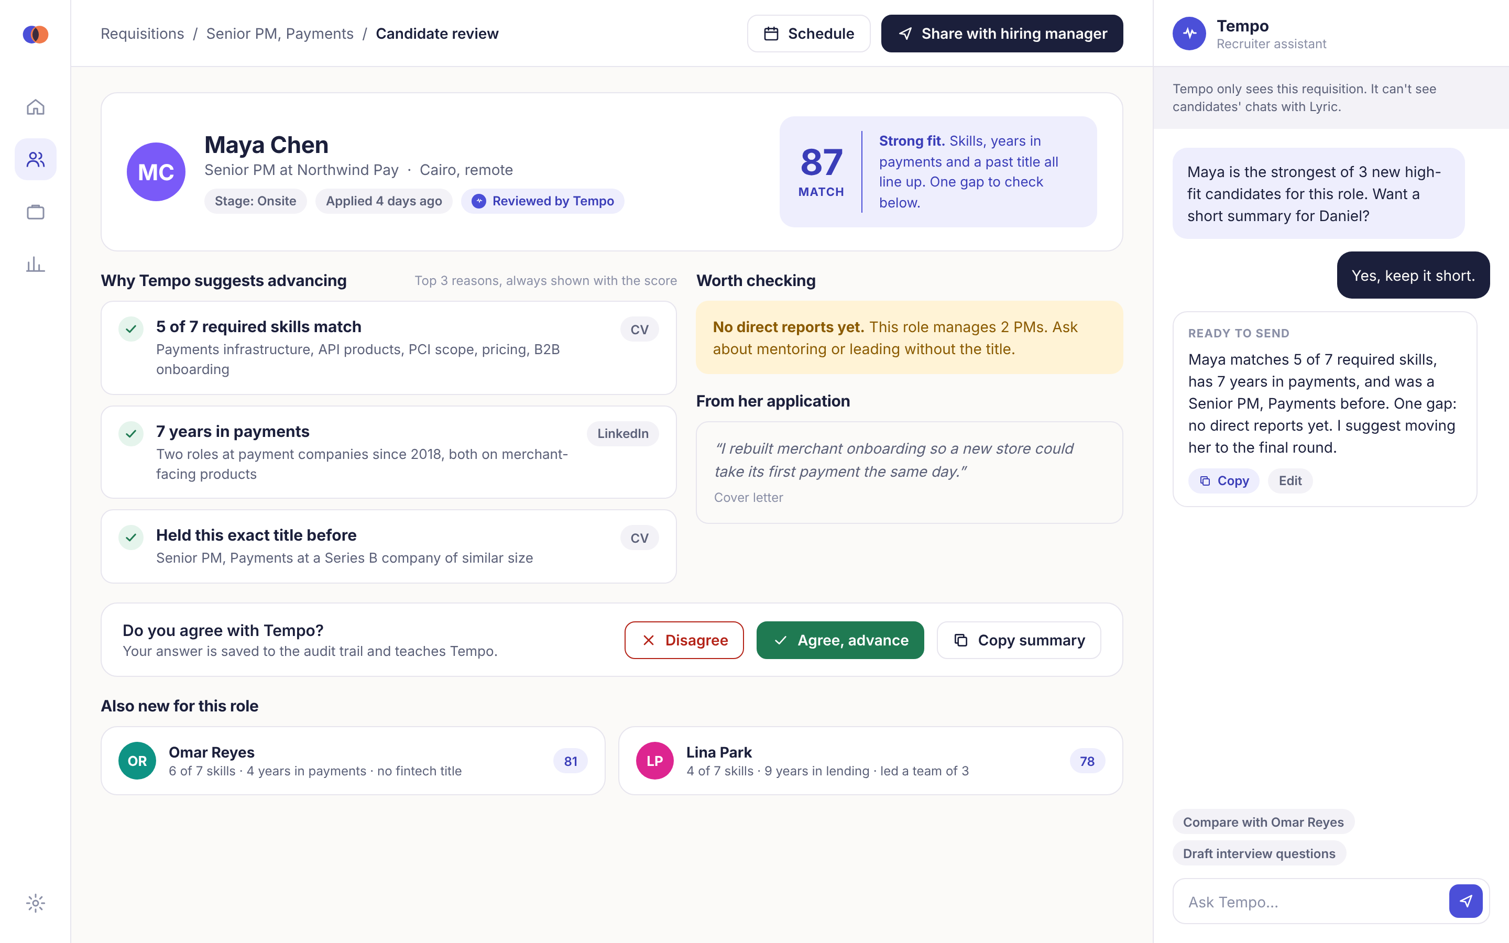Click Candidate review breadcrumb text
The width and height of the screenshot is (1509, 943).
point(437,34)
